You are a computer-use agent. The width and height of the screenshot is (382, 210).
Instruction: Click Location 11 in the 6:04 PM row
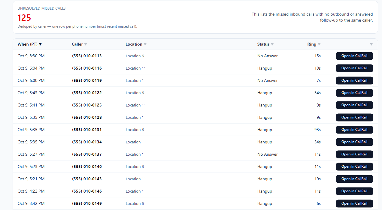coord(136,68)
